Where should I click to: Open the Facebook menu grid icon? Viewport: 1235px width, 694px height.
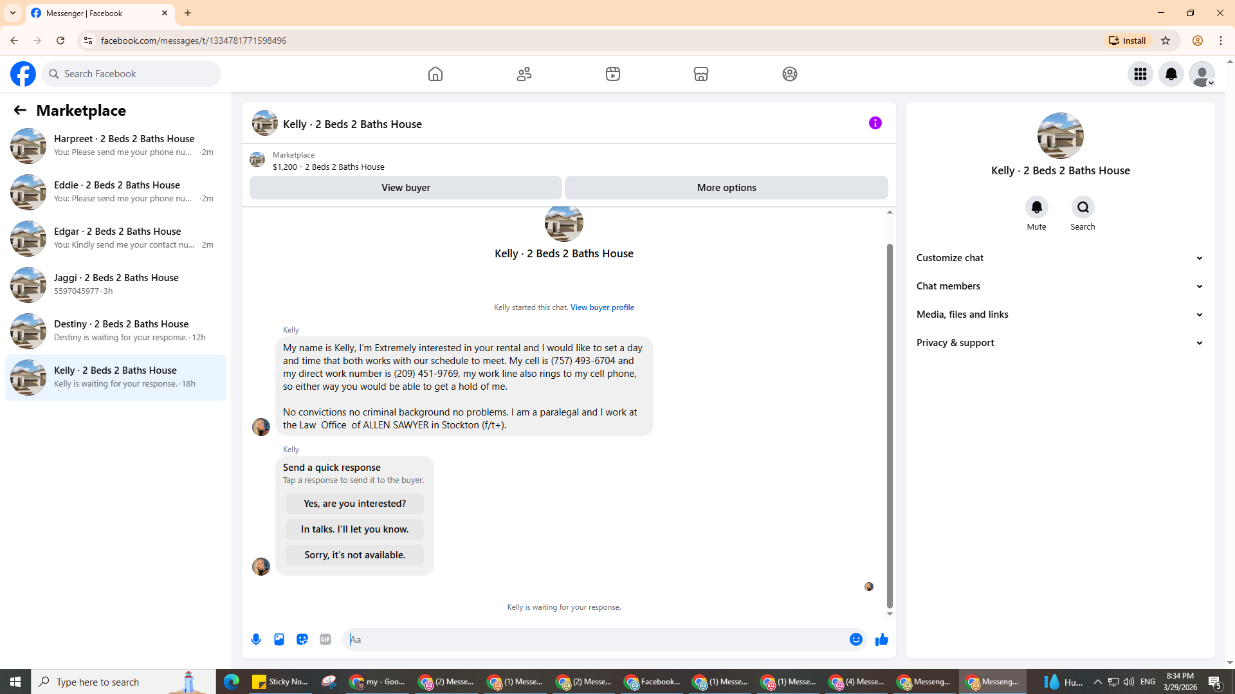pyautogui.click(x=1140, y=74)
